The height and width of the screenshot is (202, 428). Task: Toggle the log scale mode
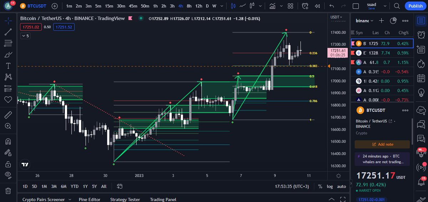coord(330,186)
